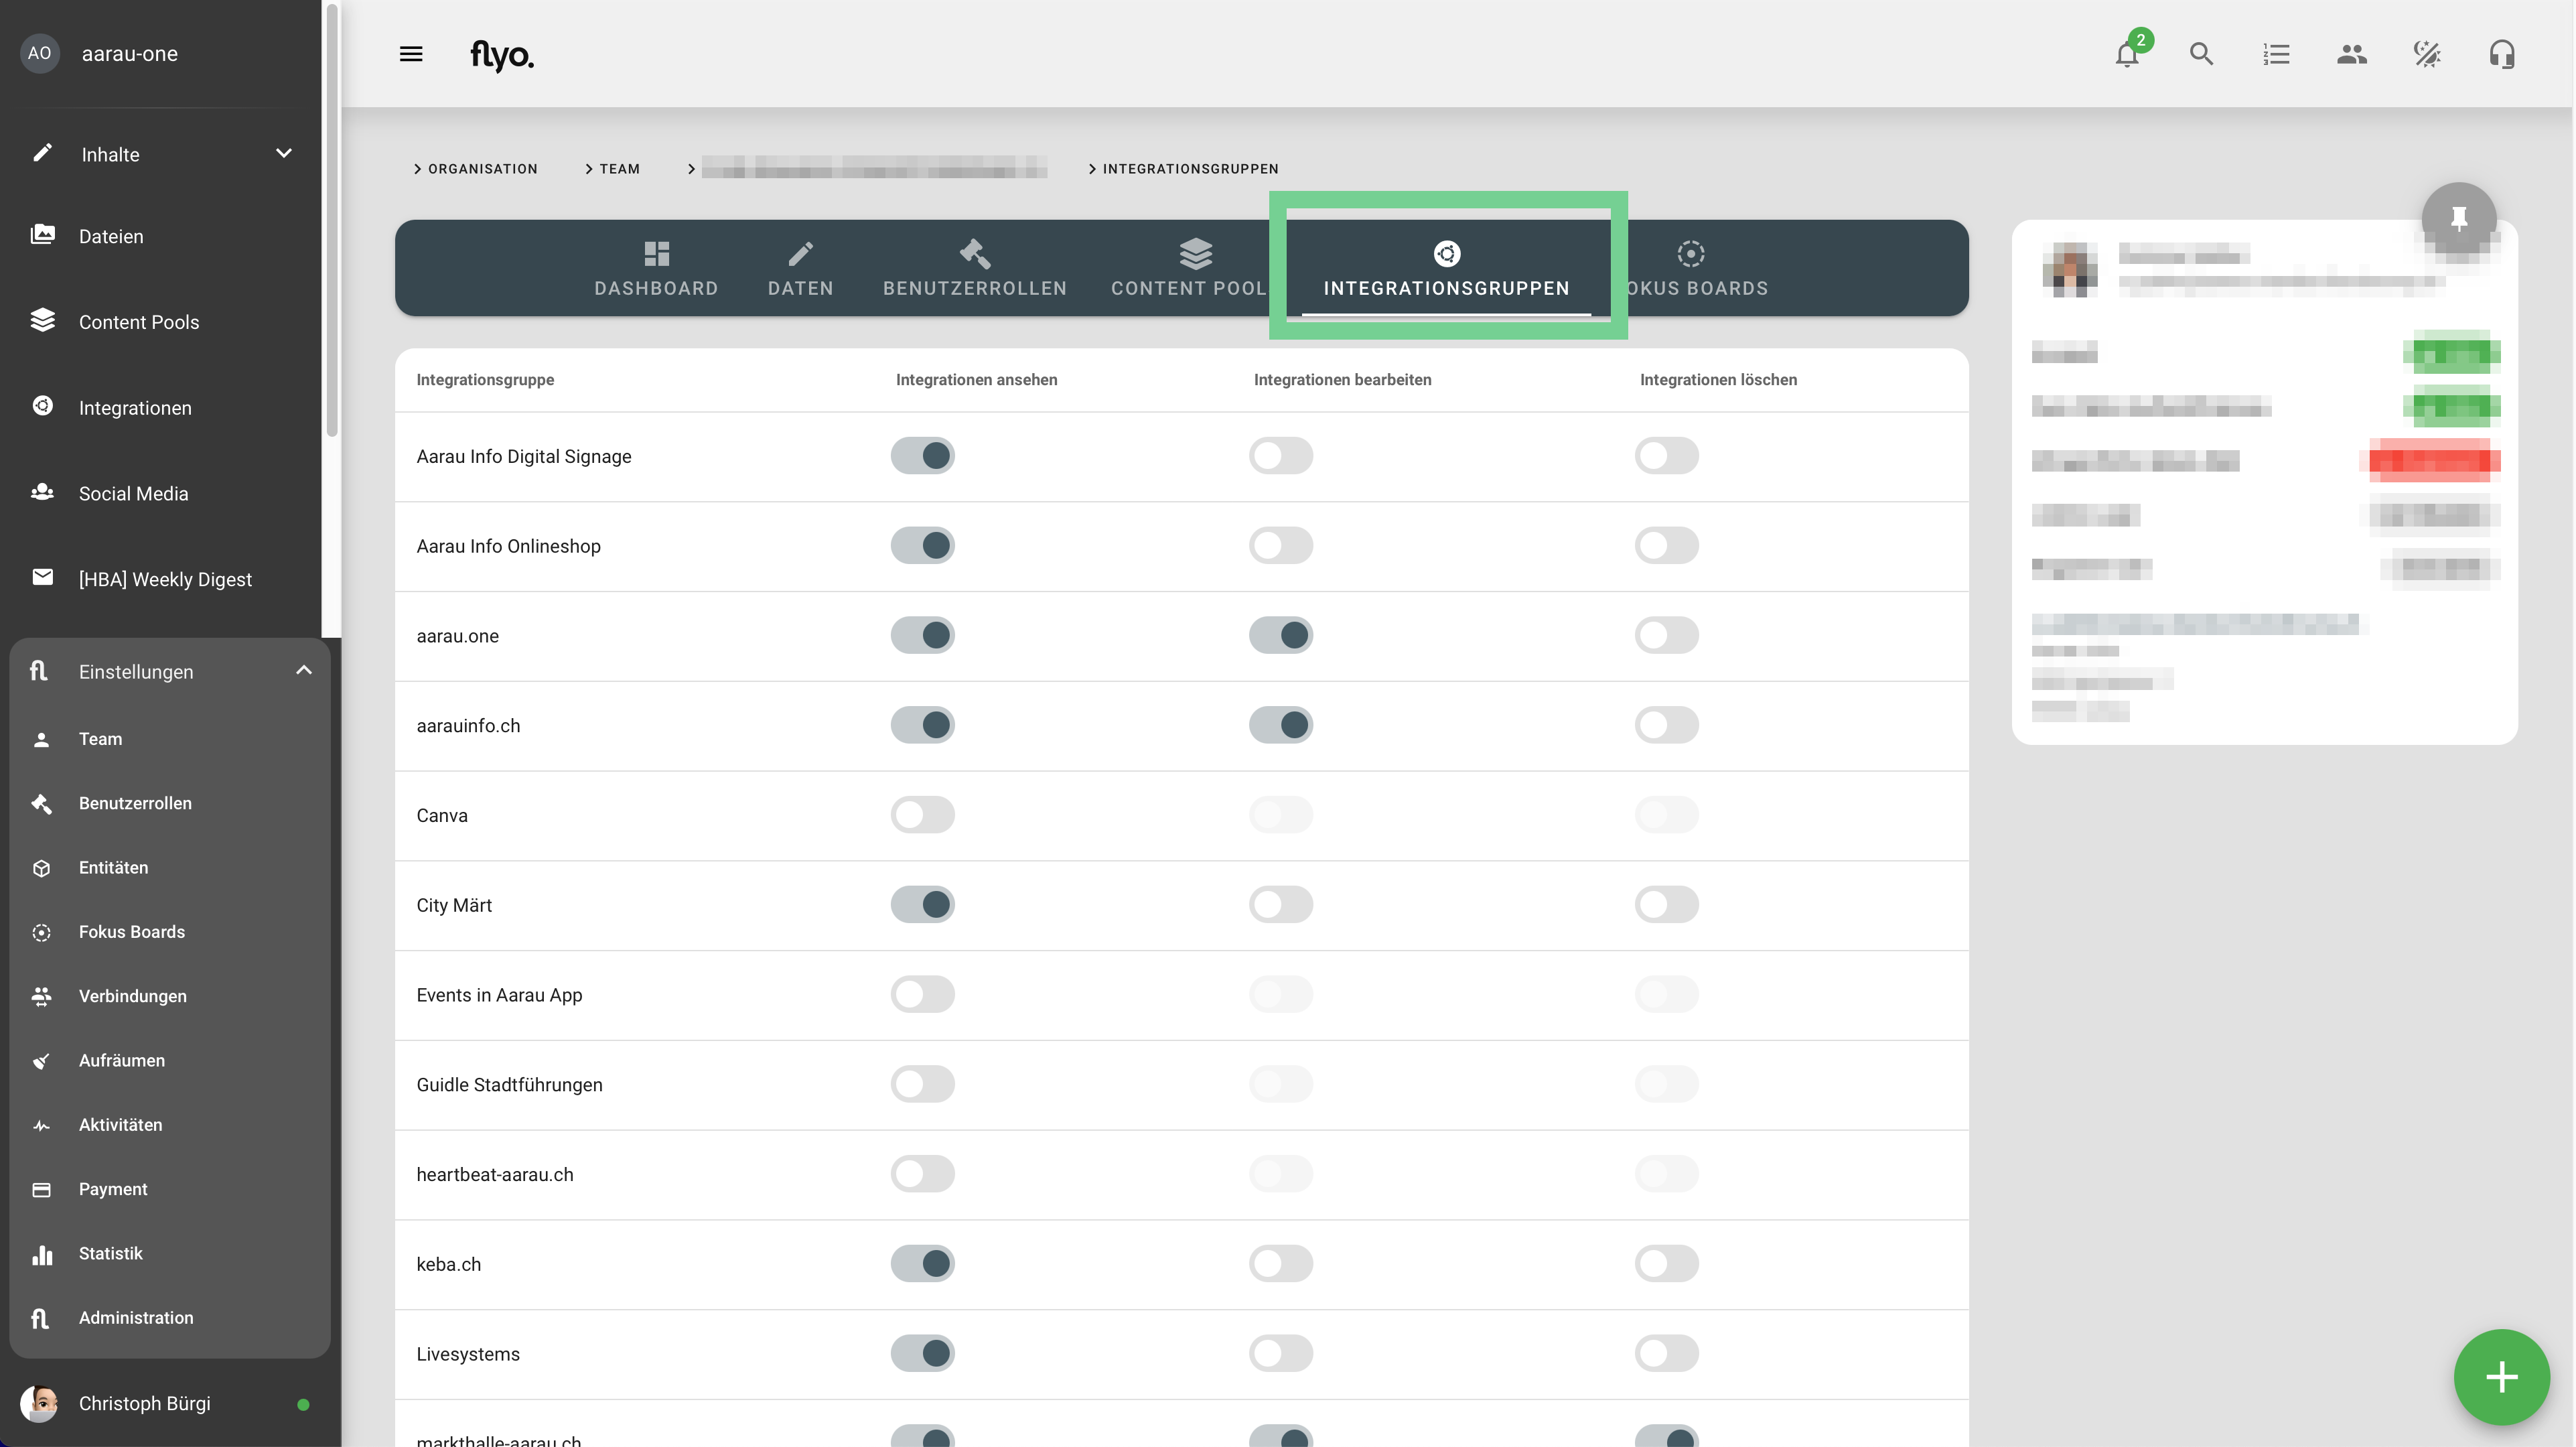Viewport: 2576px width, 1447px height.
Task: Enable view toggle for Canva
Action: tap(922, 815)
